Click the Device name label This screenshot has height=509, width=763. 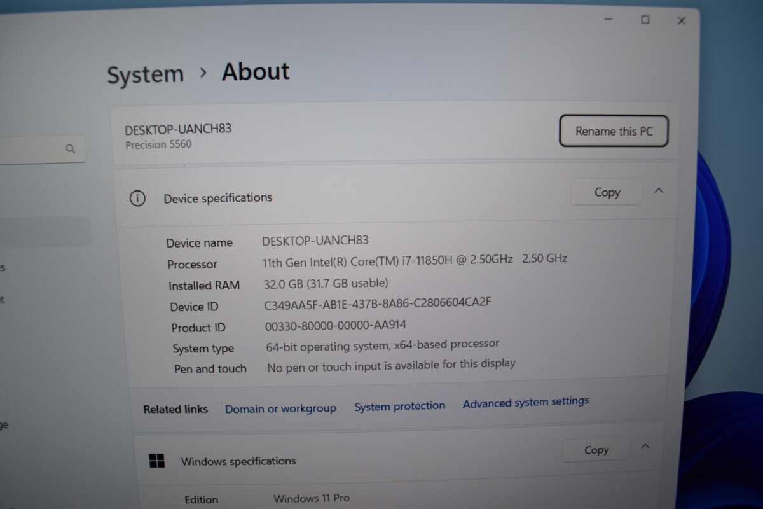tap(199, 242)
